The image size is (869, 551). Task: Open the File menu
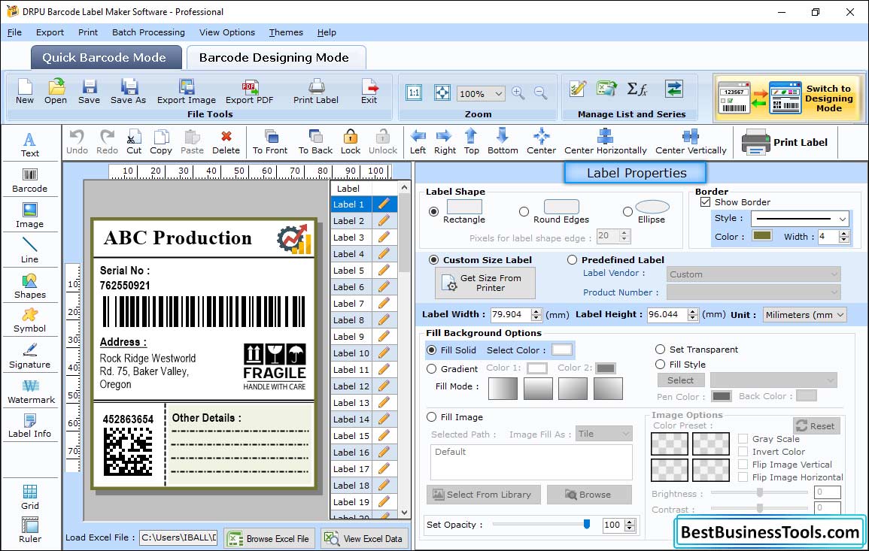pyautogui.click(x=14, y=32)
